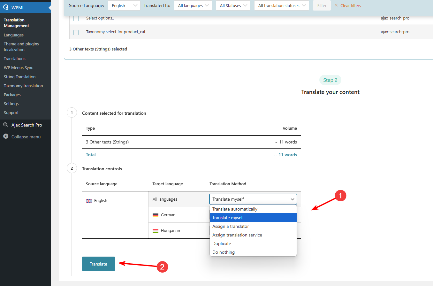
Task: Open the 'All translation statuses' dropdown
Action: 281,5
